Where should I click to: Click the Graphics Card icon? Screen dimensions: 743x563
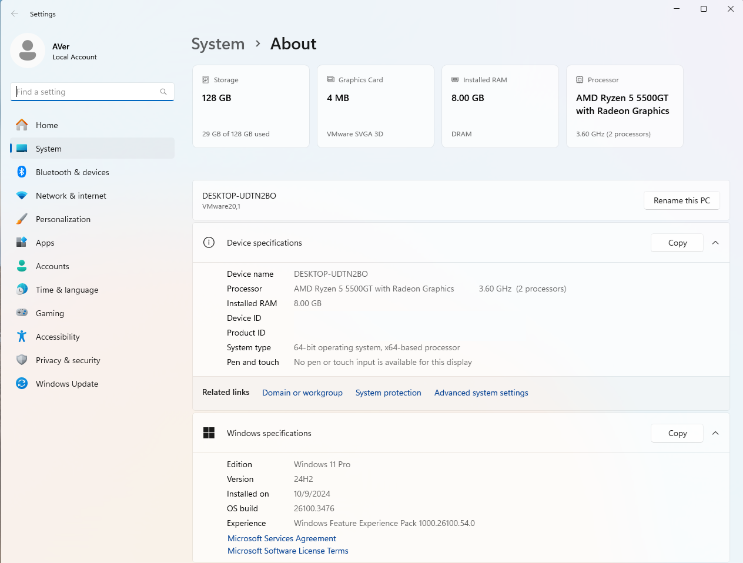330,79
